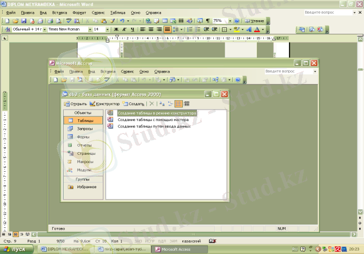Open the Сервис menu in Access window

127,71
